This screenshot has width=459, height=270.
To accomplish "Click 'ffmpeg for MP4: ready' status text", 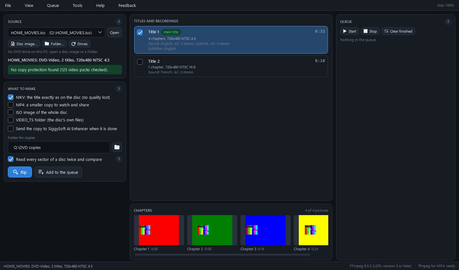I will pyautogui.click(x=436, y=266).
